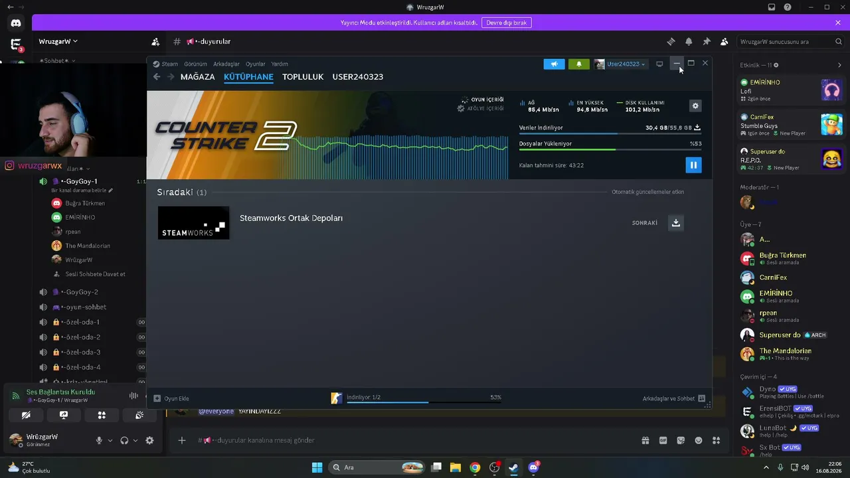Deafen Discord headphones
The width and height of the screenshot is (850, 478).
[x=124, y=440]
